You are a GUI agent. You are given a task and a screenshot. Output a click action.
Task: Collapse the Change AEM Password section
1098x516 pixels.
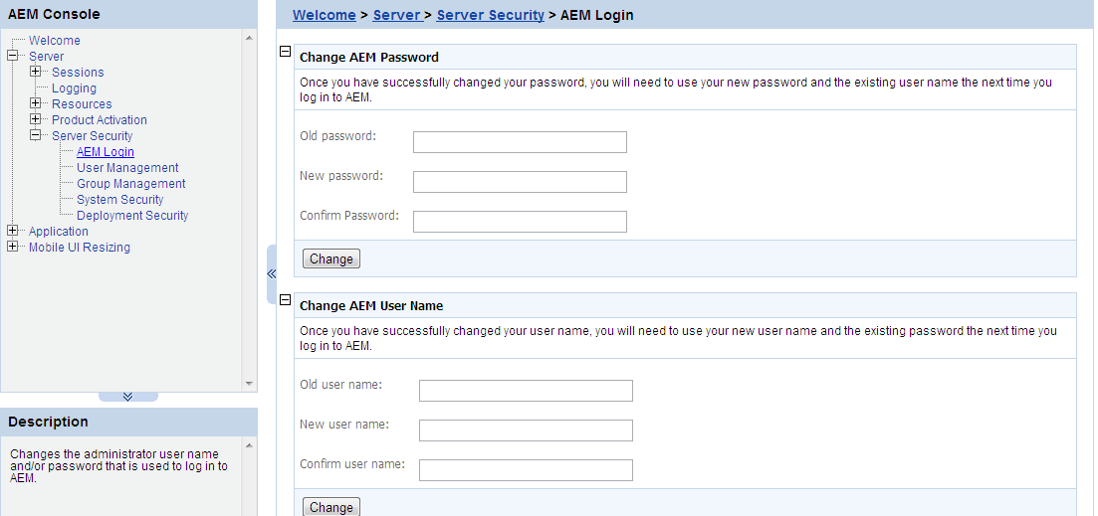coord(285,51)
